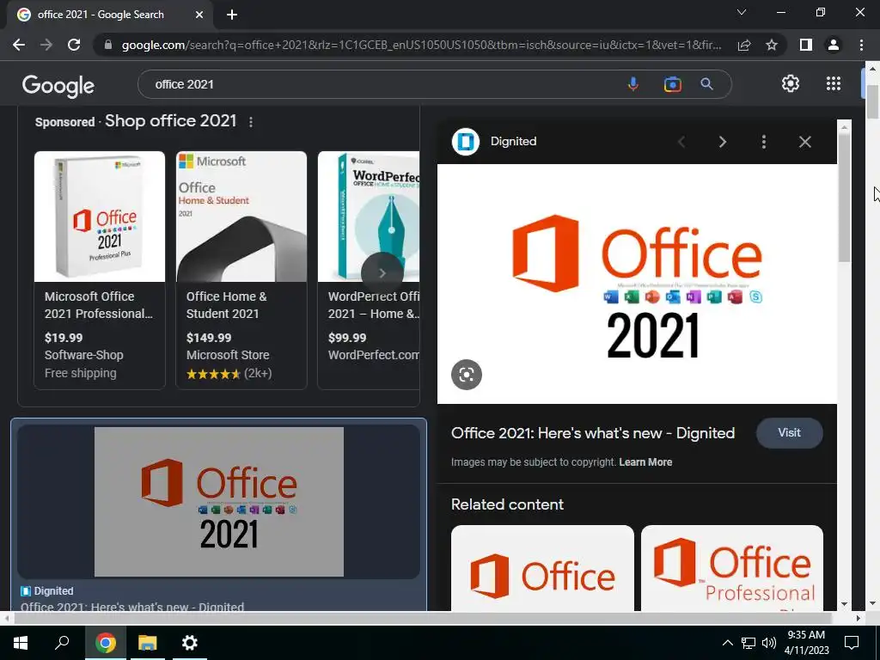The image size is (880, 660).
Task: Open Chrome's three-dot menu
Action: tap(861, 45)
